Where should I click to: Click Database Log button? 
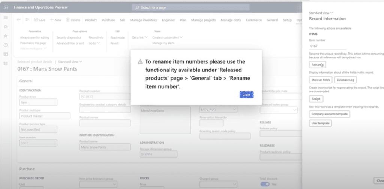(x=345, y=80)
